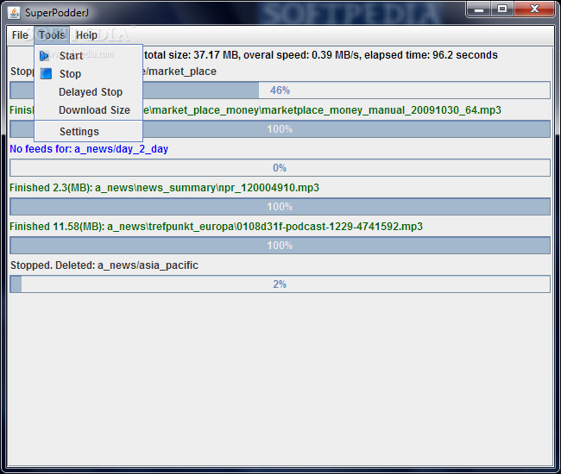Maximize the SuperPodderJ window
The width and height of the screenshot is (561, 474).
[502, 9]
